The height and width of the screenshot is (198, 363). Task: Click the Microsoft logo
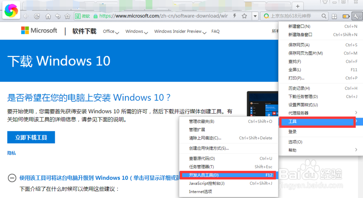pos(39,30)
